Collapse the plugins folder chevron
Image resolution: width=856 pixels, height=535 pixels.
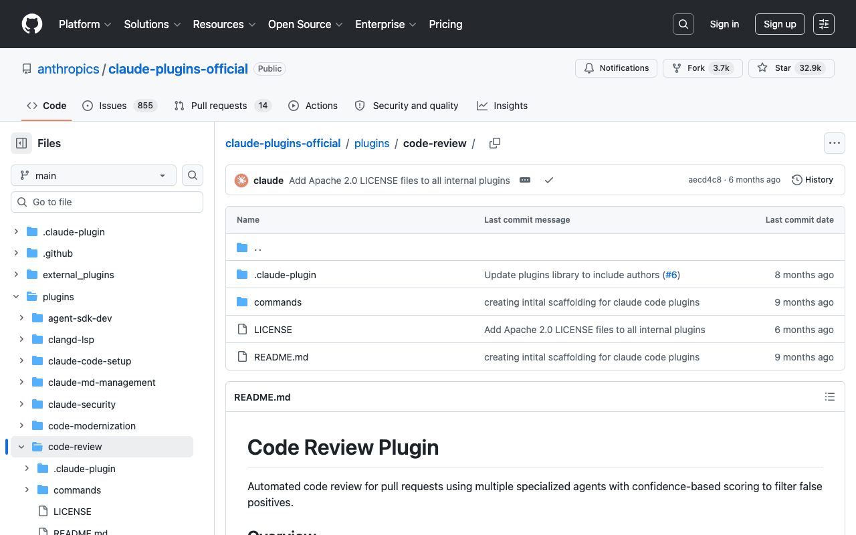pyautogui.click(x=16, y=296)
